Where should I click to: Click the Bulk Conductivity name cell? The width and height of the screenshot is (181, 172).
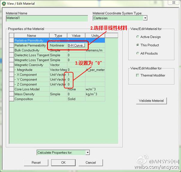click(31, 50)
